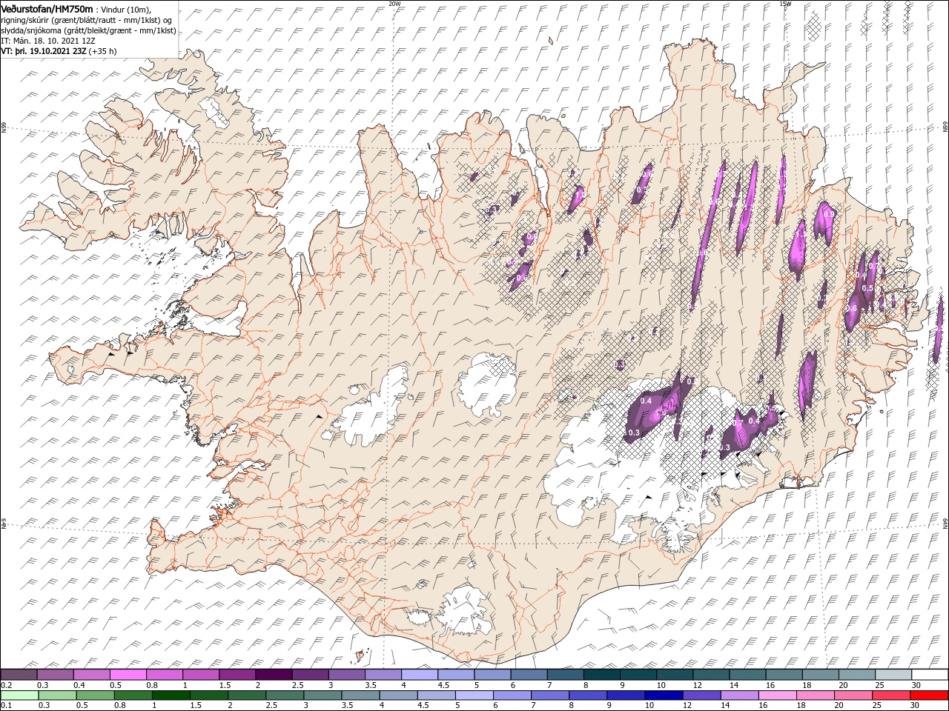This screenshot has width=949, height=711.
Task: Pick the 10 deep navy blue swatch in lower legend
Action: [664, 695]
